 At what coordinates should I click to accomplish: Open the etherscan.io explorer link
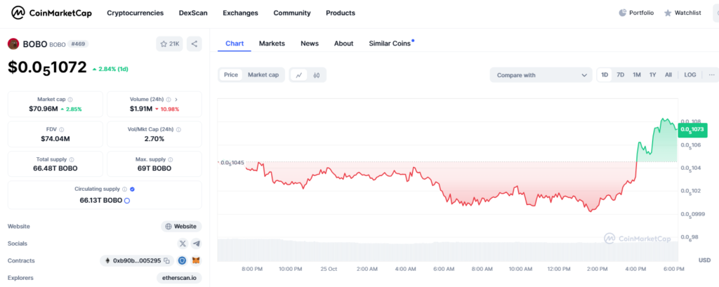(x=179, y=278)
